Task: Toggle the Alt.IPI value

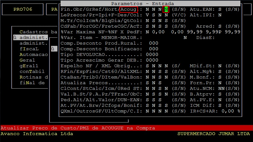Action: pos(220,15)
